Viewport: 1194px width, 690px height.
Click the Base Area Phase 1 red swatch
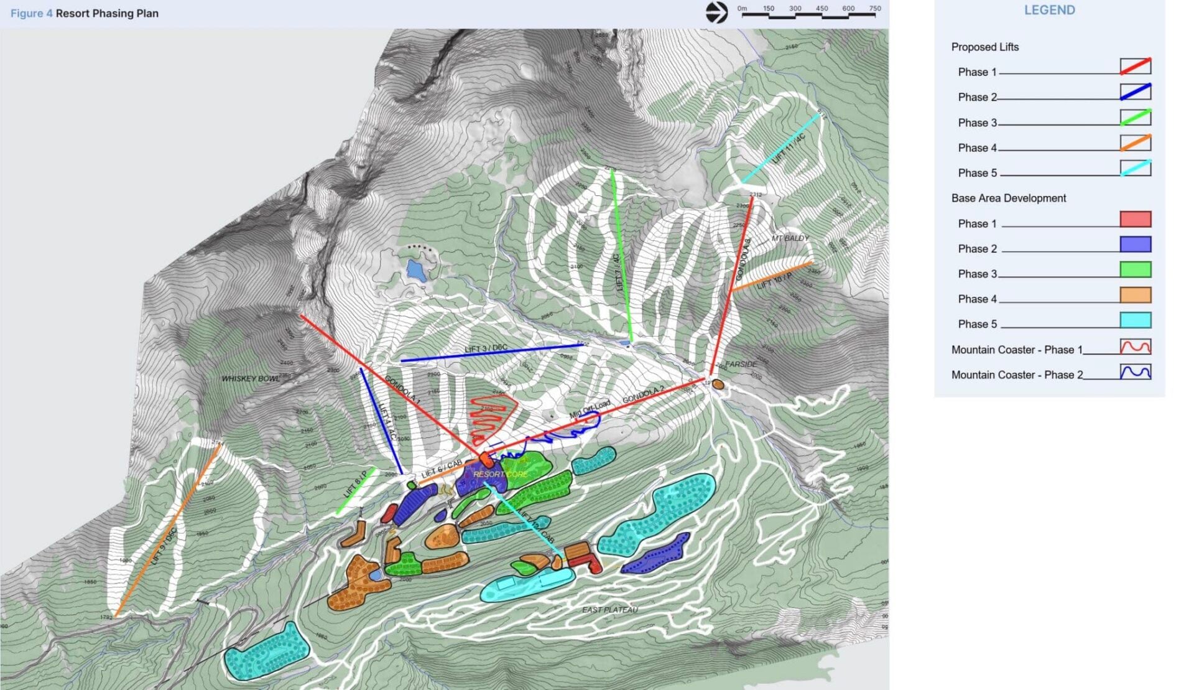point(1135,219)
